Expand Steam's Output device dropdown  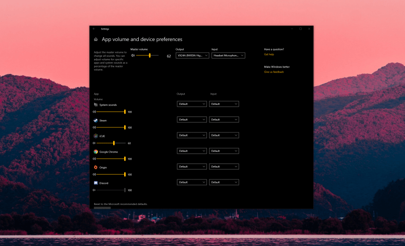(x=192, y=119)
